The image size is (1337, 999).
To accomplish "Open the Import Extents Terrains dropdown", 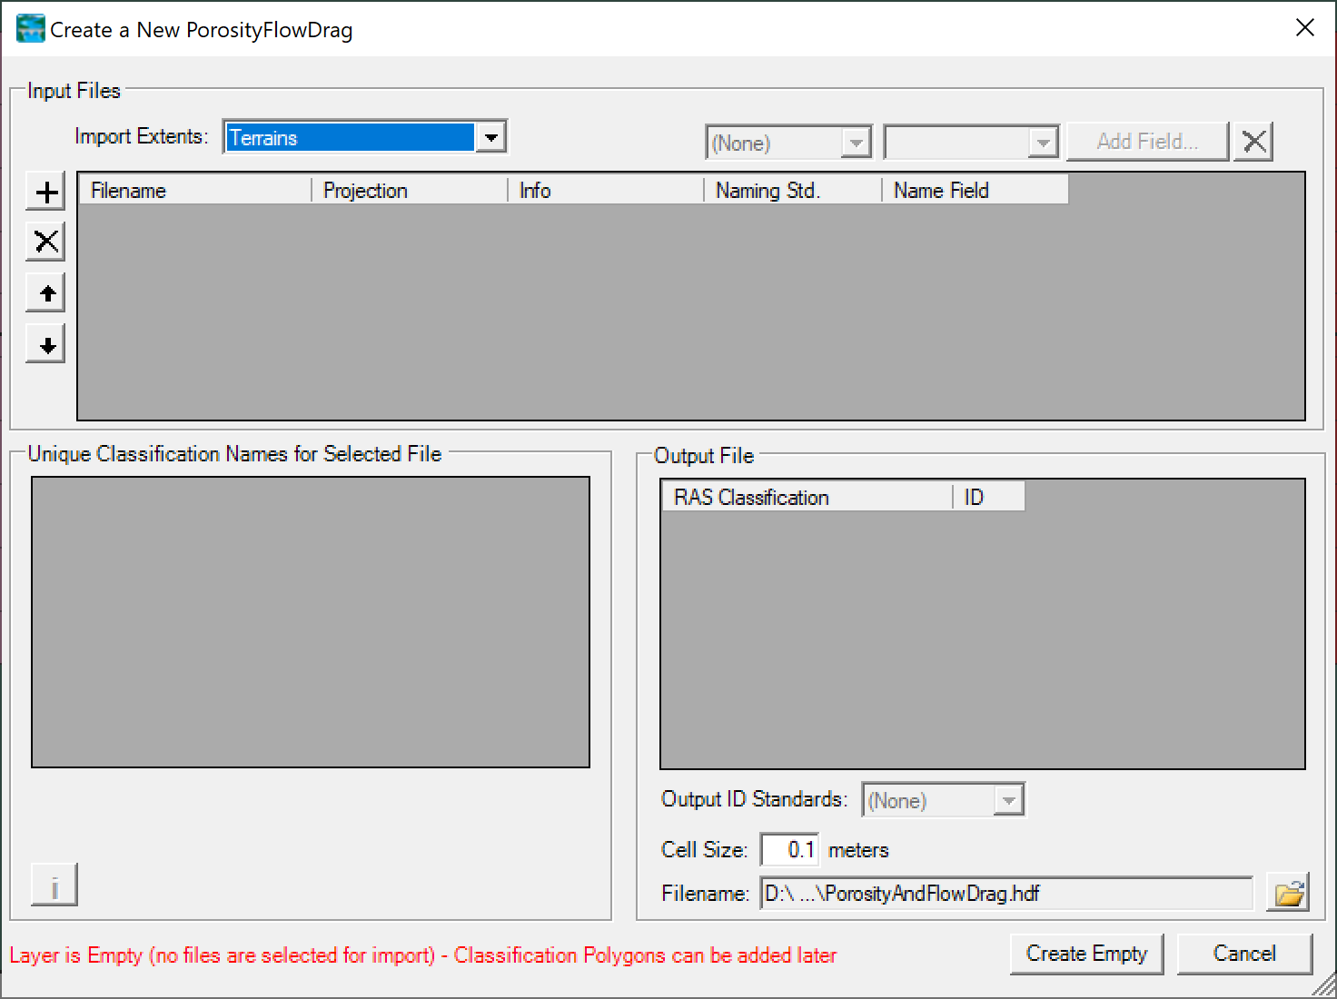I will coord(490,138).
